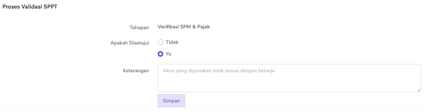Click the filled purple Ya radio dot

click(160, 54)
